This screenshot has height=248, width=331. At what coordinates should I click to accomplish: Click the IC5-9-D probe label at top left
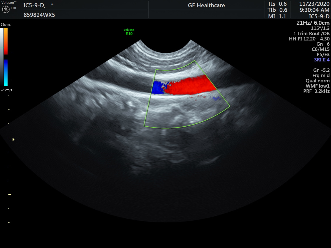[34, 5]
